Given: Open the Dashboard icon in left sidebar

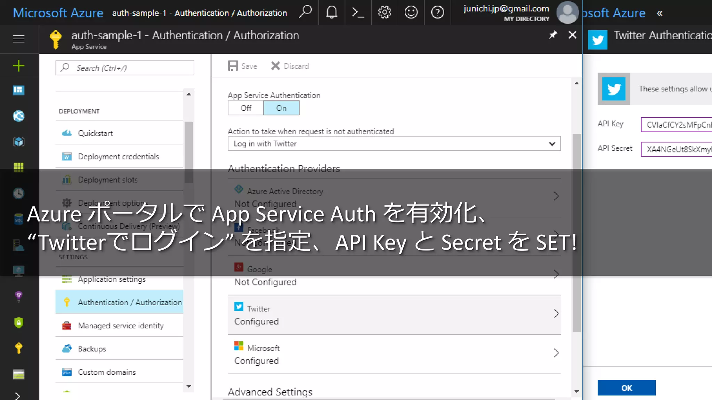Looking at the screenshot, I should click(x=19, y=90).
